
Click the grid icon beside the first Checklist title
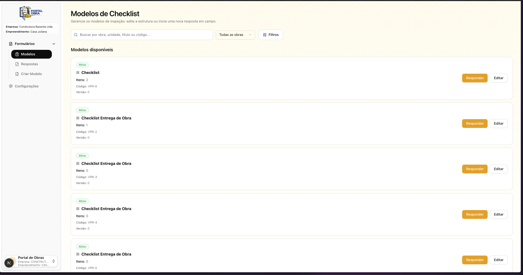[x=78, y=73]
